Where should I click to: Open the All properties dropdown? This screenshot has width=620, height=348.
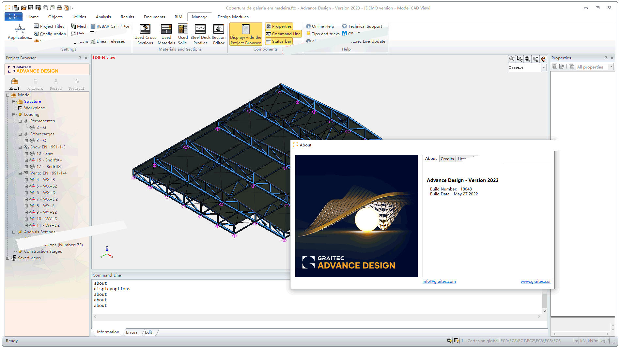(x=611, y=67)
